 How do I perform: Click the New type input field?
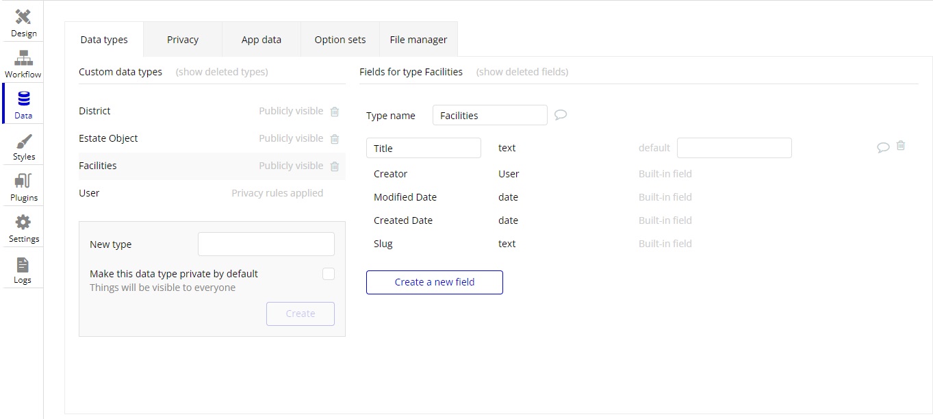pyautogui.click(x=266, y=244)
